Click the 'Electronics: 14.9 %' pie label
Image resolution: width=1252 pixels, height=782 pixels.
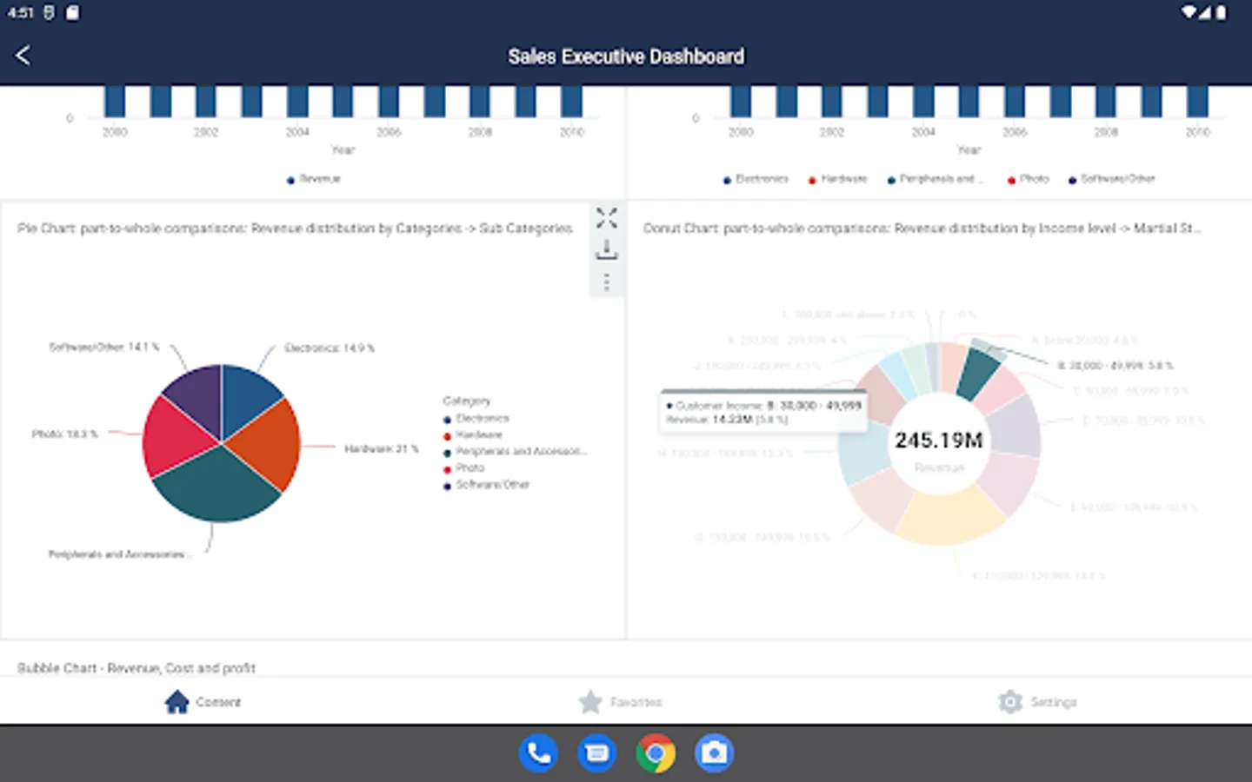[x=330, y=348]
